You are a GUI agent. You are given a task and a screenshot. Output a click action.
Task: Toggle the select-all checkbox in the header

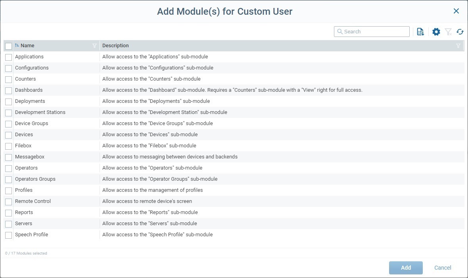click(x=8, y=46)
